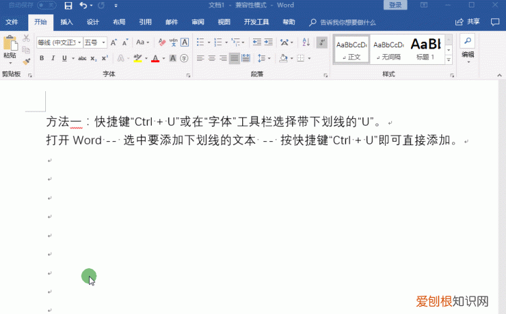Viewport: 506px width, 314px height.
Task: Toggle AutoSave switch off/on
Action: (x=47, y=5)
